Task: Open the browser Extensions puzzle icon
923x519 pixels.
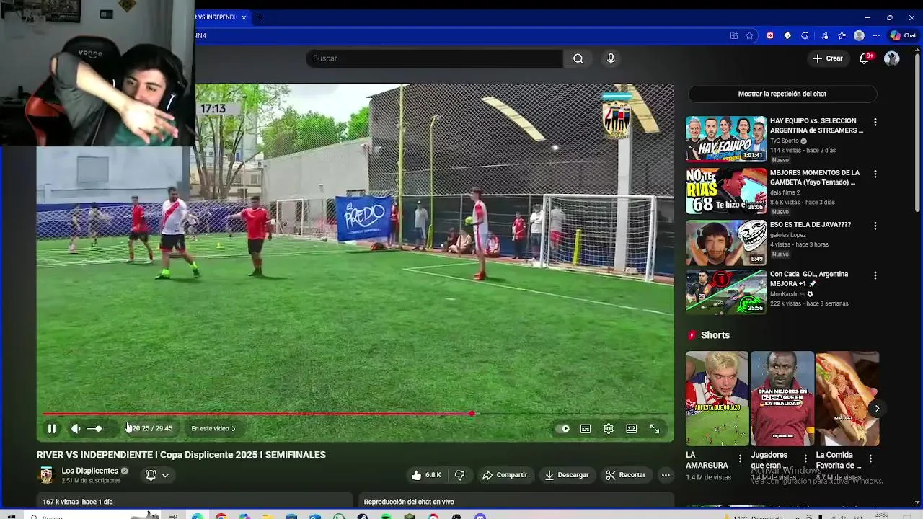Action: point(805,35)
